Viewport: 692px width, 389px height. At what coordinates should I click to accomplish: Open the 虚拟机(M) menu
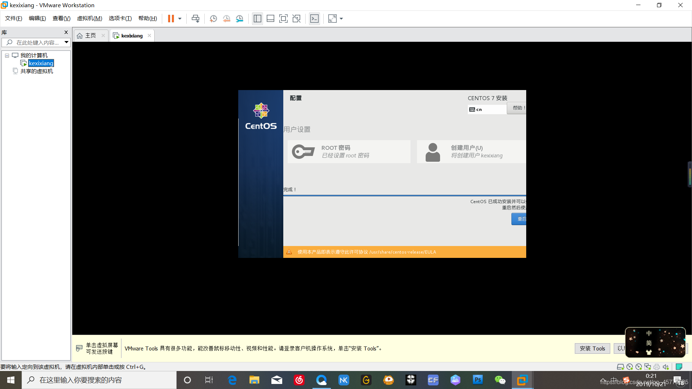(89, 18)
